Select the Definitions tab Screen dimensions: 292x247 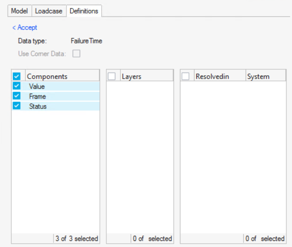pos(84,11)
